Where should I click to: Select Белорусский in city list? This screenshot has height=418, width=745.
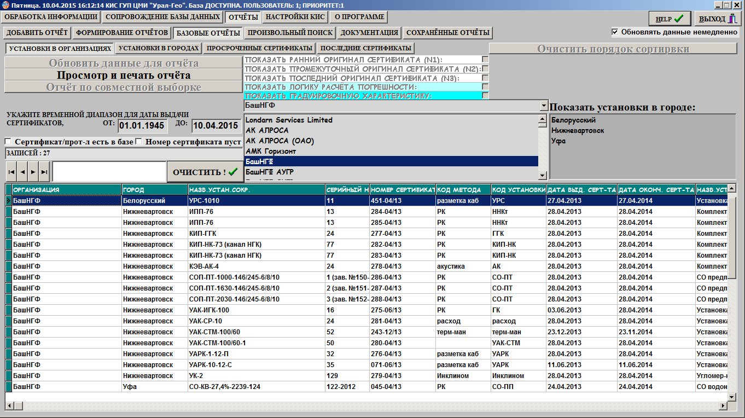[x=573, y=120]
